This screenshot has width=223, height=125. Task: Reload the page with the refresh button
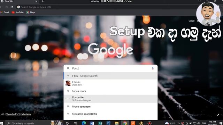pyautogui.click(x=12, y=7)
